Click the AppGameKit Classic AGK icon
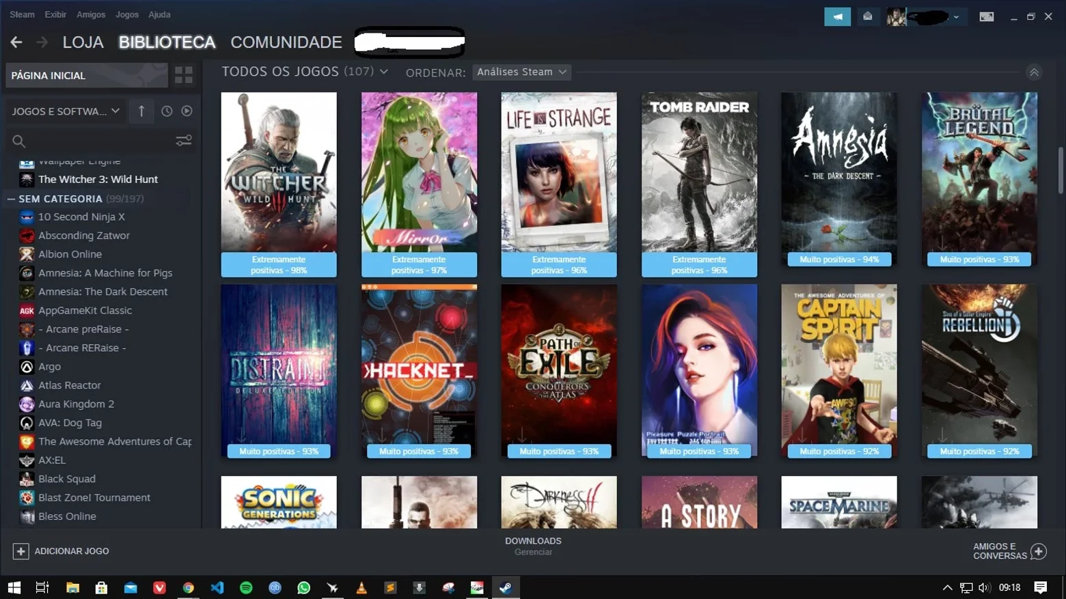Screen dimensions: 1066x599 [x=27, y=311]
